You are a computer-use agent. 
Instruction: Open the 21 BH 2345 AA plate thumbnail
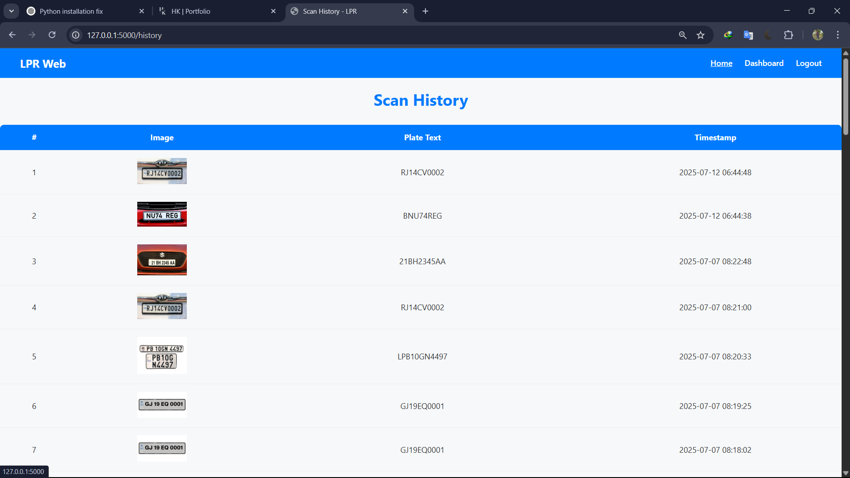162,260
